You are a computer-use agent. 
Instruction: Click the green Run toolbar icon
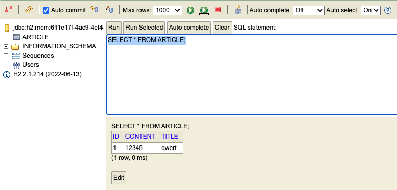190,10
